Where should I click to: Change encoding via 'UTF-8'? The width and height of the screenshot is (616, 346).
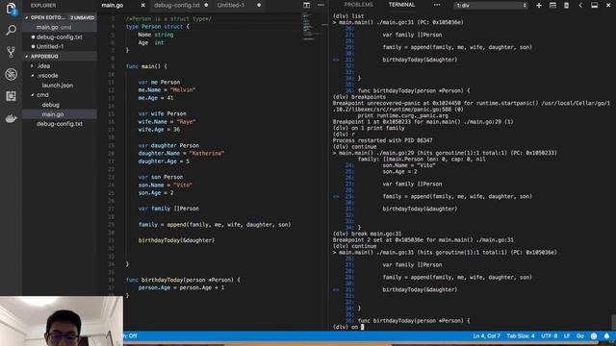[x=549, y=336]
